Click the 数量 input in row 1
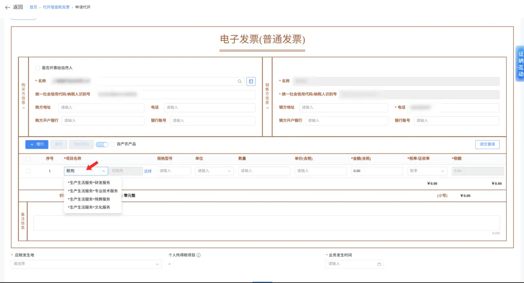Image resolution: width=524 pixels, height=283 pixels. (264, 171)
